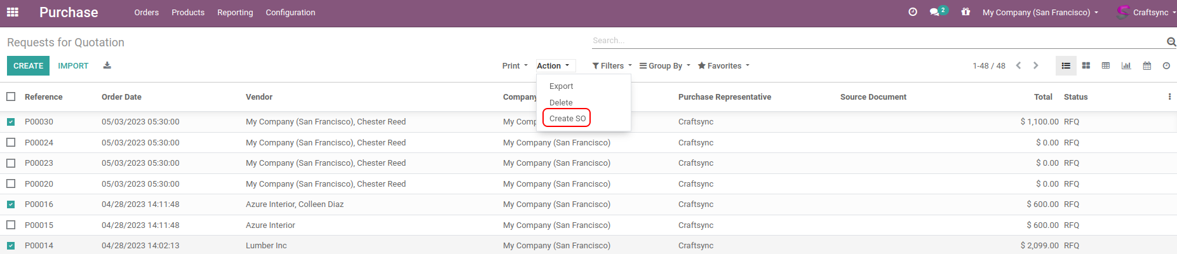The width and height of the screenshot is (1177, 254).
Task: Click the gift icon in top bar
Action: click(x=965, y=12)
